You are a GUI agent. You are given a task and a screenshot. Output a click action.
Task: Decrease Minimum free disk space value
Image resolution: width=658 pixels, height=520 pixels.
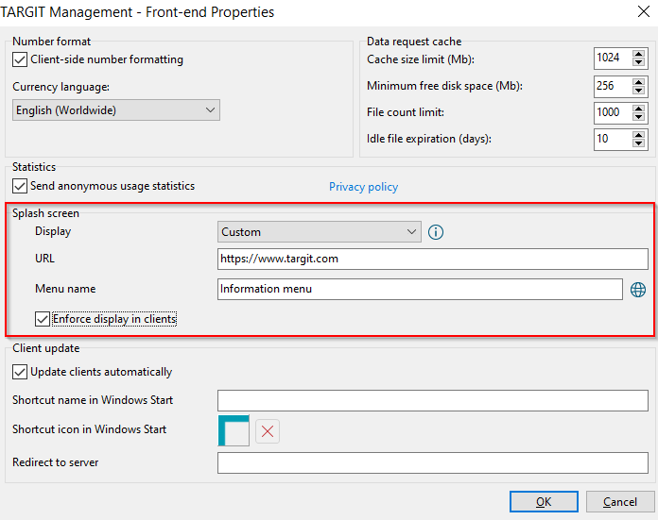coord(639,90)
